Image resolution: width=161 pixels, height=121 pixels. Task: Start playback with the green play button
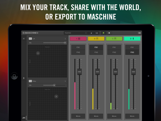pos(104,33)
